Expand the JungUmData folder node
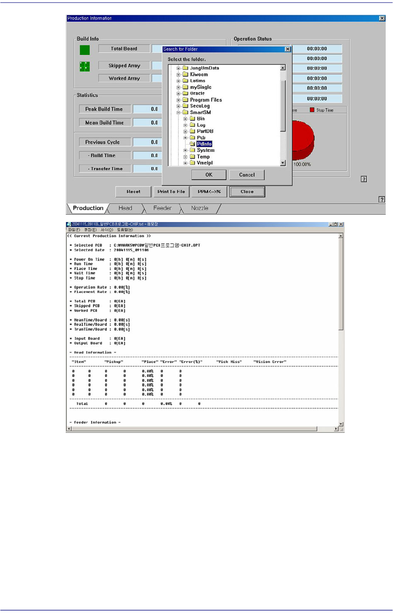This screenshot has height=615, width=393. (x=178, y=68)
